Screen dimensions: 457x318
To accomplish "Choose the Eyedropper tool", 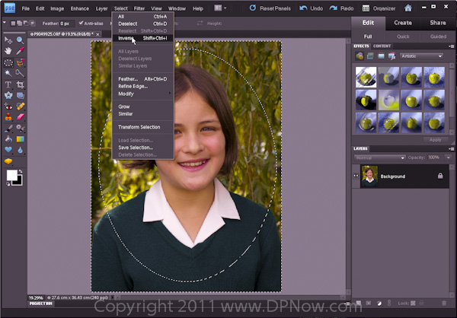I will point(20,50).
